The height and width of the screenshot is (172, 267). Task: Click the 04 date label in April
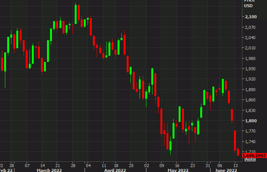(88, 166)
